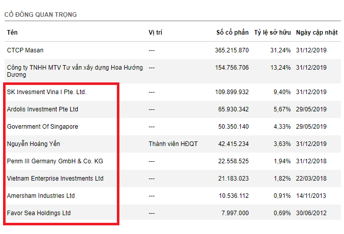Open Ardolis Investment Pte Ltd entry
344x234 pixels.
43,109
